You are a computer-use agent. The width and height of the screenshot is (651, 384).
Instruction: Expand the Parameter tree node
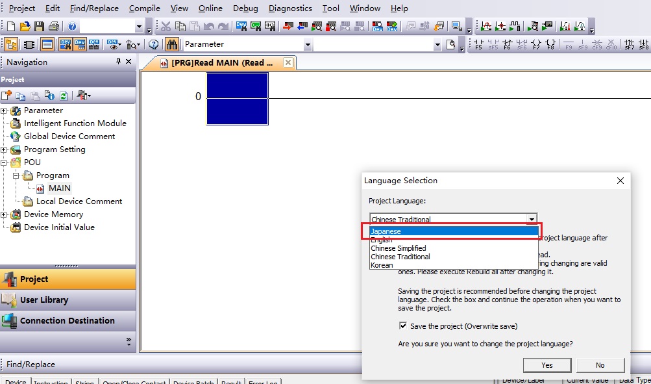[4, 110]
